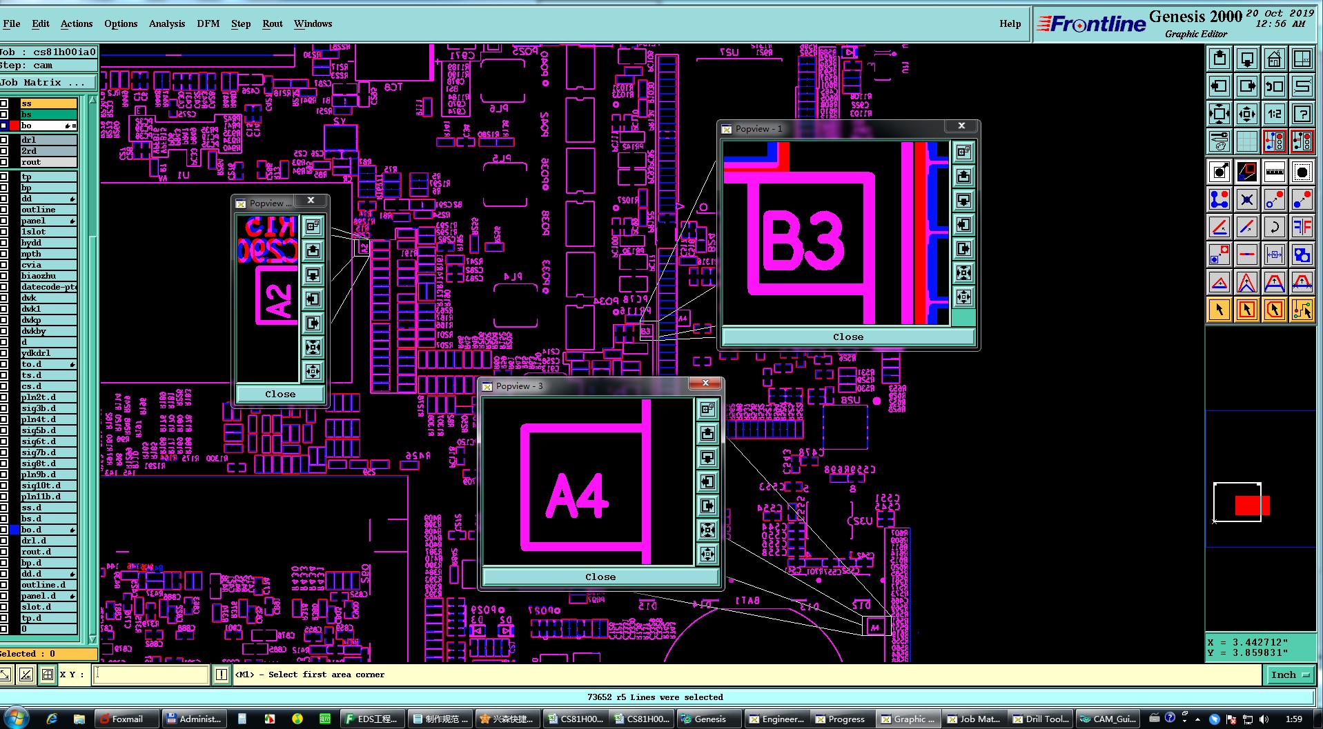Click the ruler measurement tool icon
Image resolution: width=1323 pixels, height=729 pixels.
(x=1275, y=171)
